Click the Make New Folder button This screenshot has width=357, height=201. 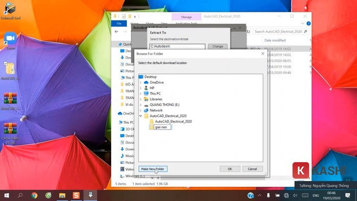pos(153,169)
